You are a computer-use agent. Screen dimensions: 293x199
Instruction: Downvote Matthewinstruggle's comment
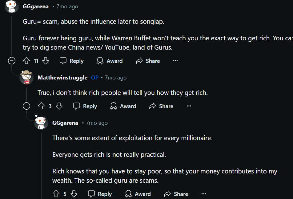click(x=59, y=106)
